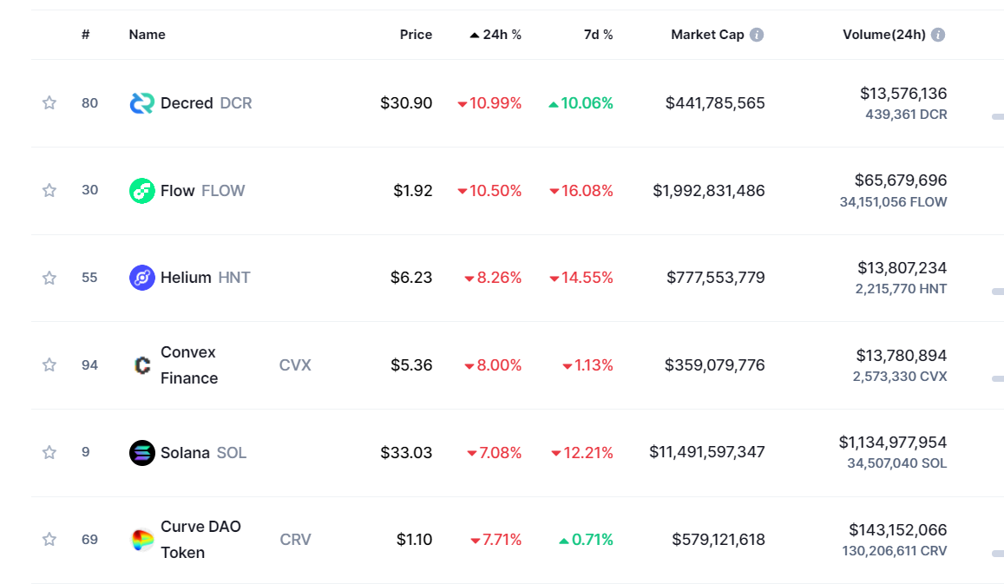The width and height of the screenshot is (1004, 584).
Task: Sort the table by 7d % column
Action: (598, 35)
